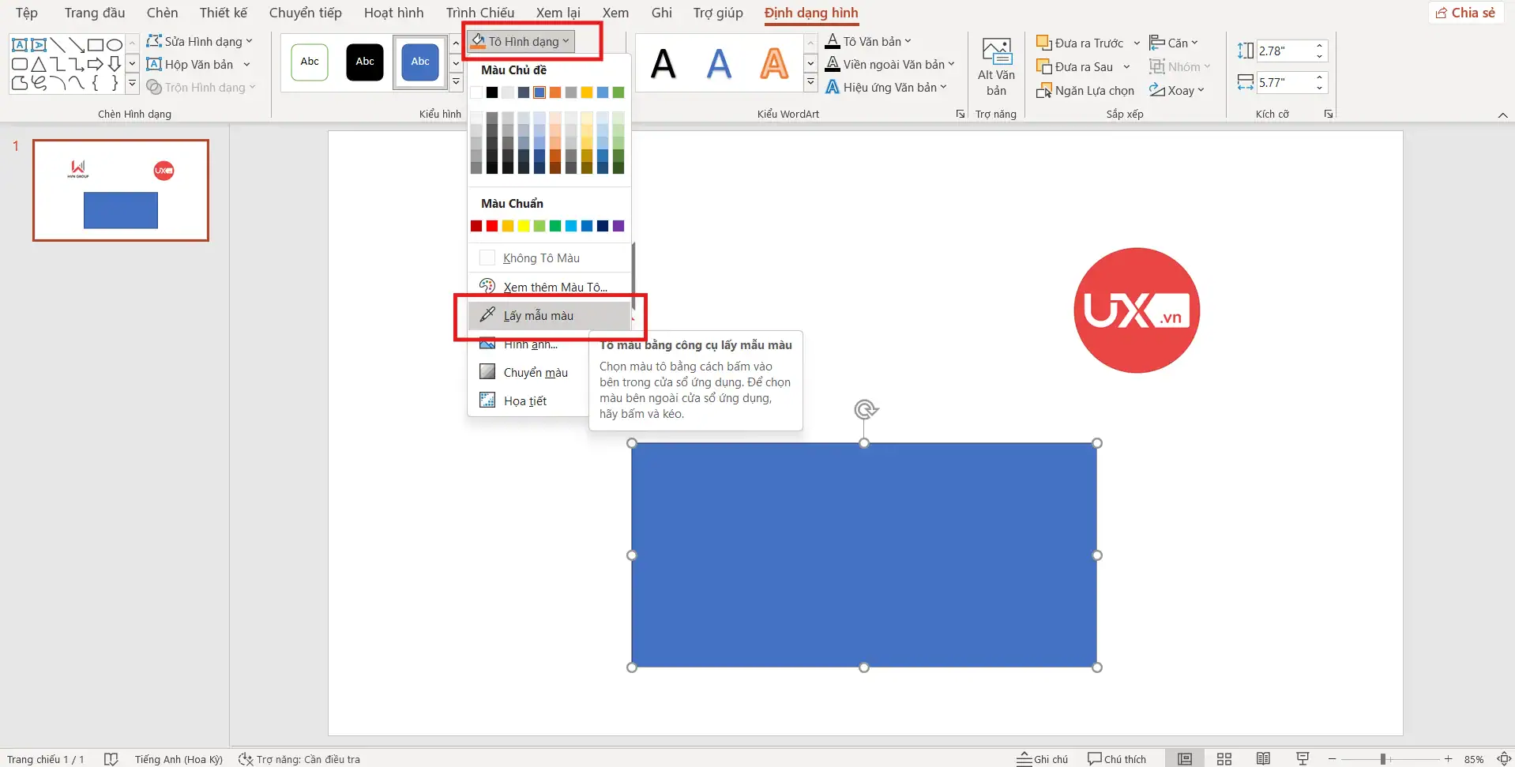
Task: Open the Trình Chiếu menu tab
Action: [x=479, y=13]
